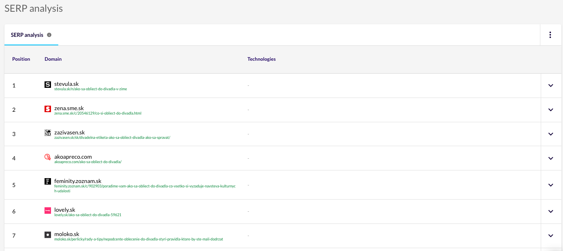Image resolution: width=563 pixels, height=251 pixels.
Task: Expand the lovely.sk result row
Action: (550, 211)
